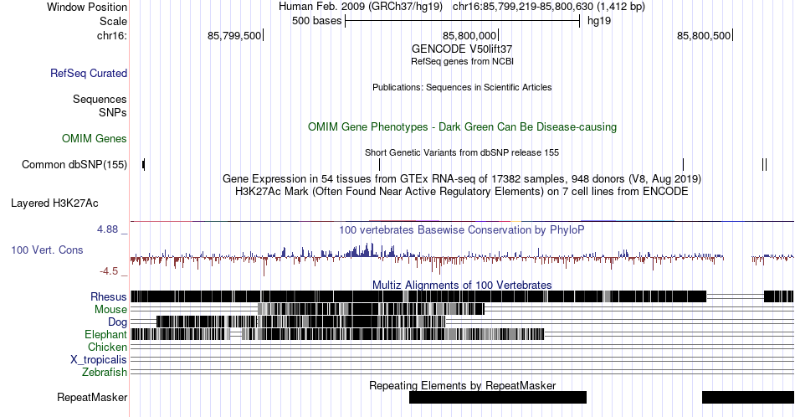Click the RepeatMasker track label

coord(92,397)
